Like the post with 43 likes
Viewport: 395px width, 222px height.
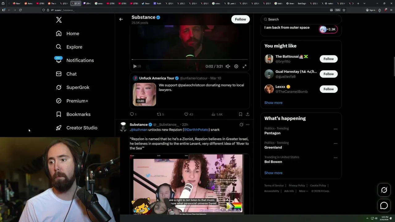pos(189,114)
